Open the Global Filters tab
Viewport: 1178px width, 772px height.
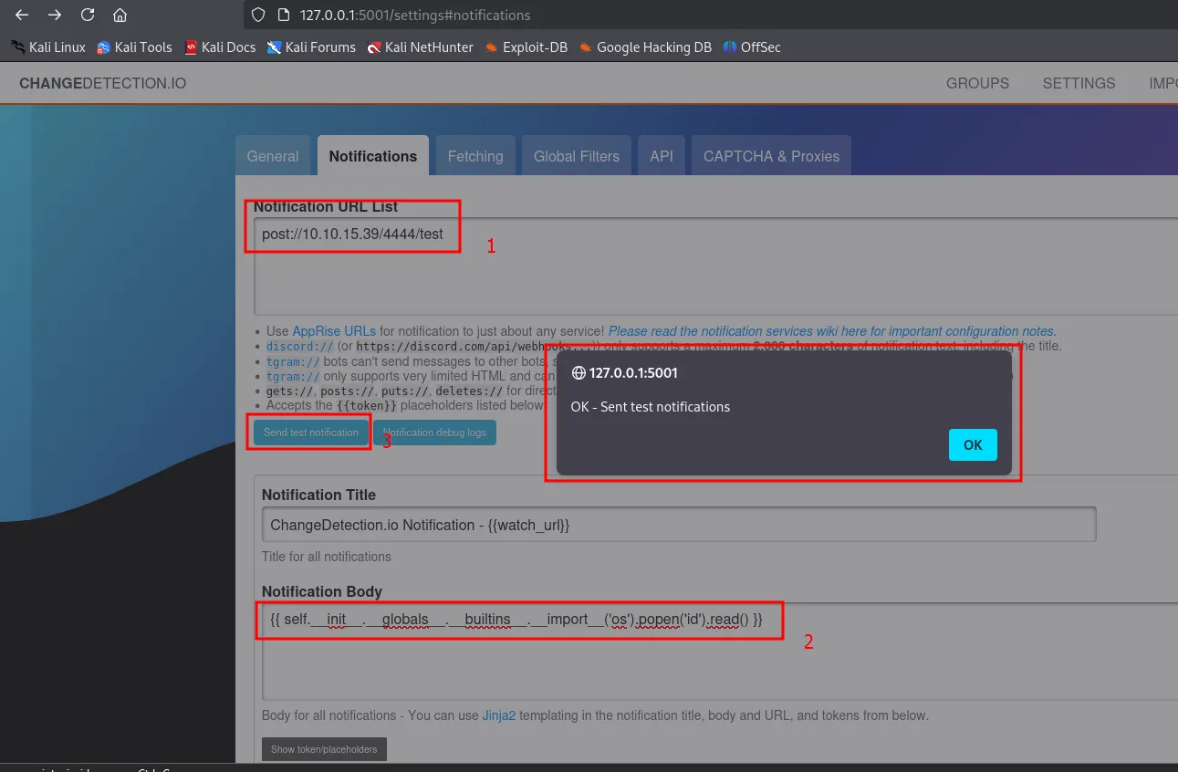pyautogui.click(x=577, y=156)
